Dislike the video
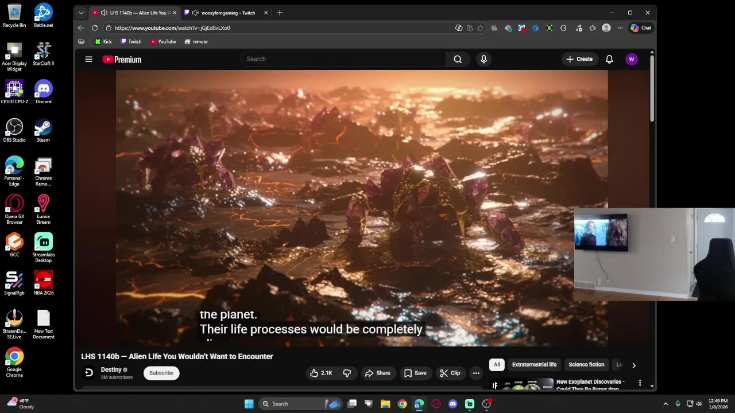 [x=347, y=373]
